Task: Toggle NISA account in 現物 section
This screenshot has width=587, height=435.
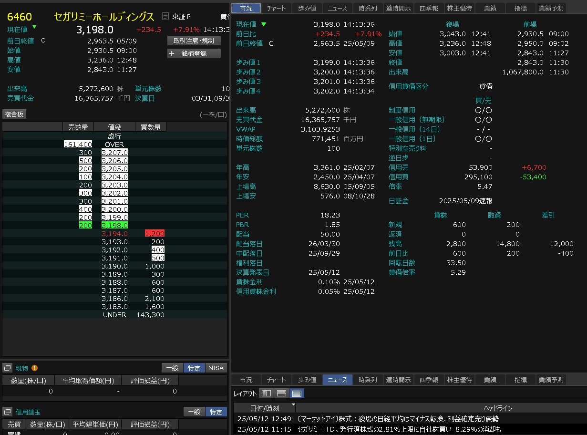Action: click(x=216, y=368)
